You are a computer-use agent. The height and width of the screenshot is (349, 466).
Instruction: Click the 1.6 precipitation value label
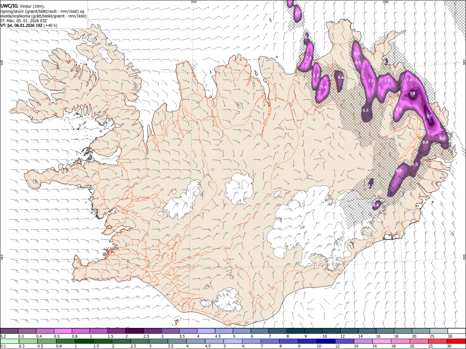(316, 76)
